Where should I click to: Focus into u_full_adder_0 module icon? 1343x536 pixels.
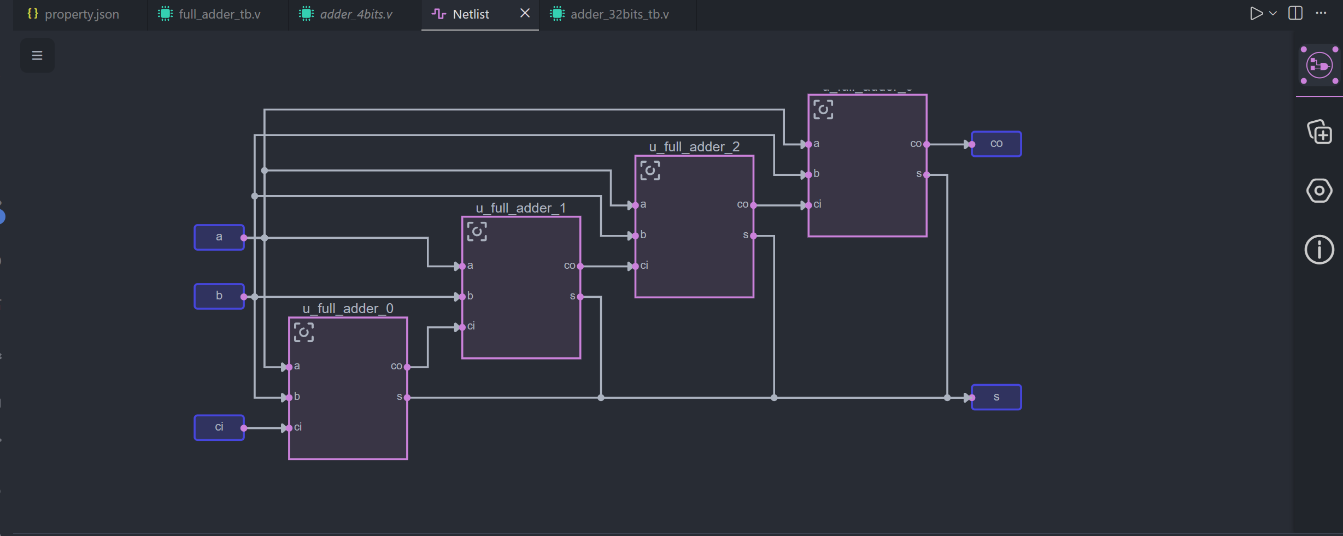(304, 332)
